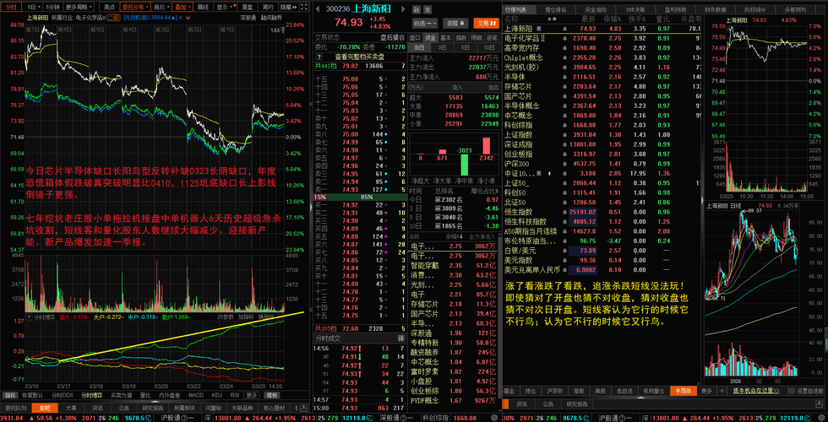Viewport: 828px width, 422px height.
Task: Click the orange 交易 trade button
Action: click(x=487, y=24)
